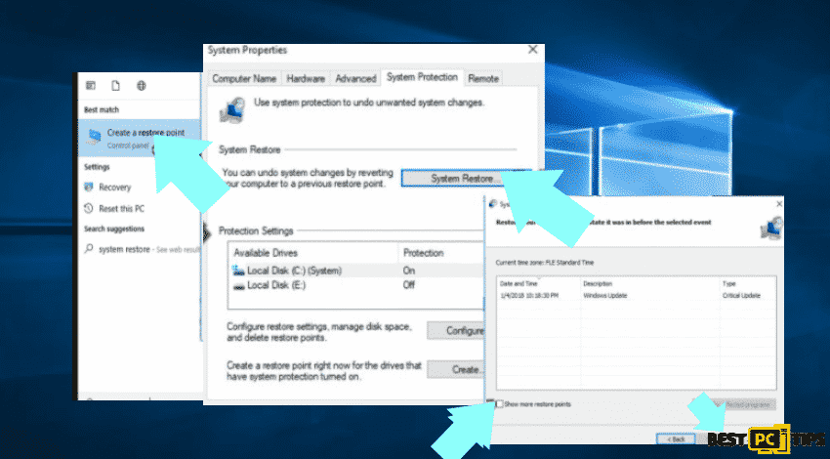
Task: Switch to the System Protection tab
Action: click(422, 77)
